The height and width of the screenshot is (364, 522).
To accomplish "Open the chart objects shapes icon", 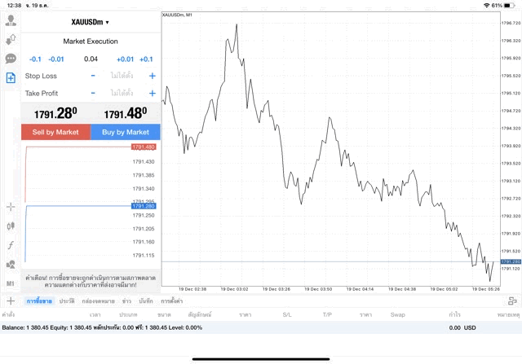I will tap(11, 264).
